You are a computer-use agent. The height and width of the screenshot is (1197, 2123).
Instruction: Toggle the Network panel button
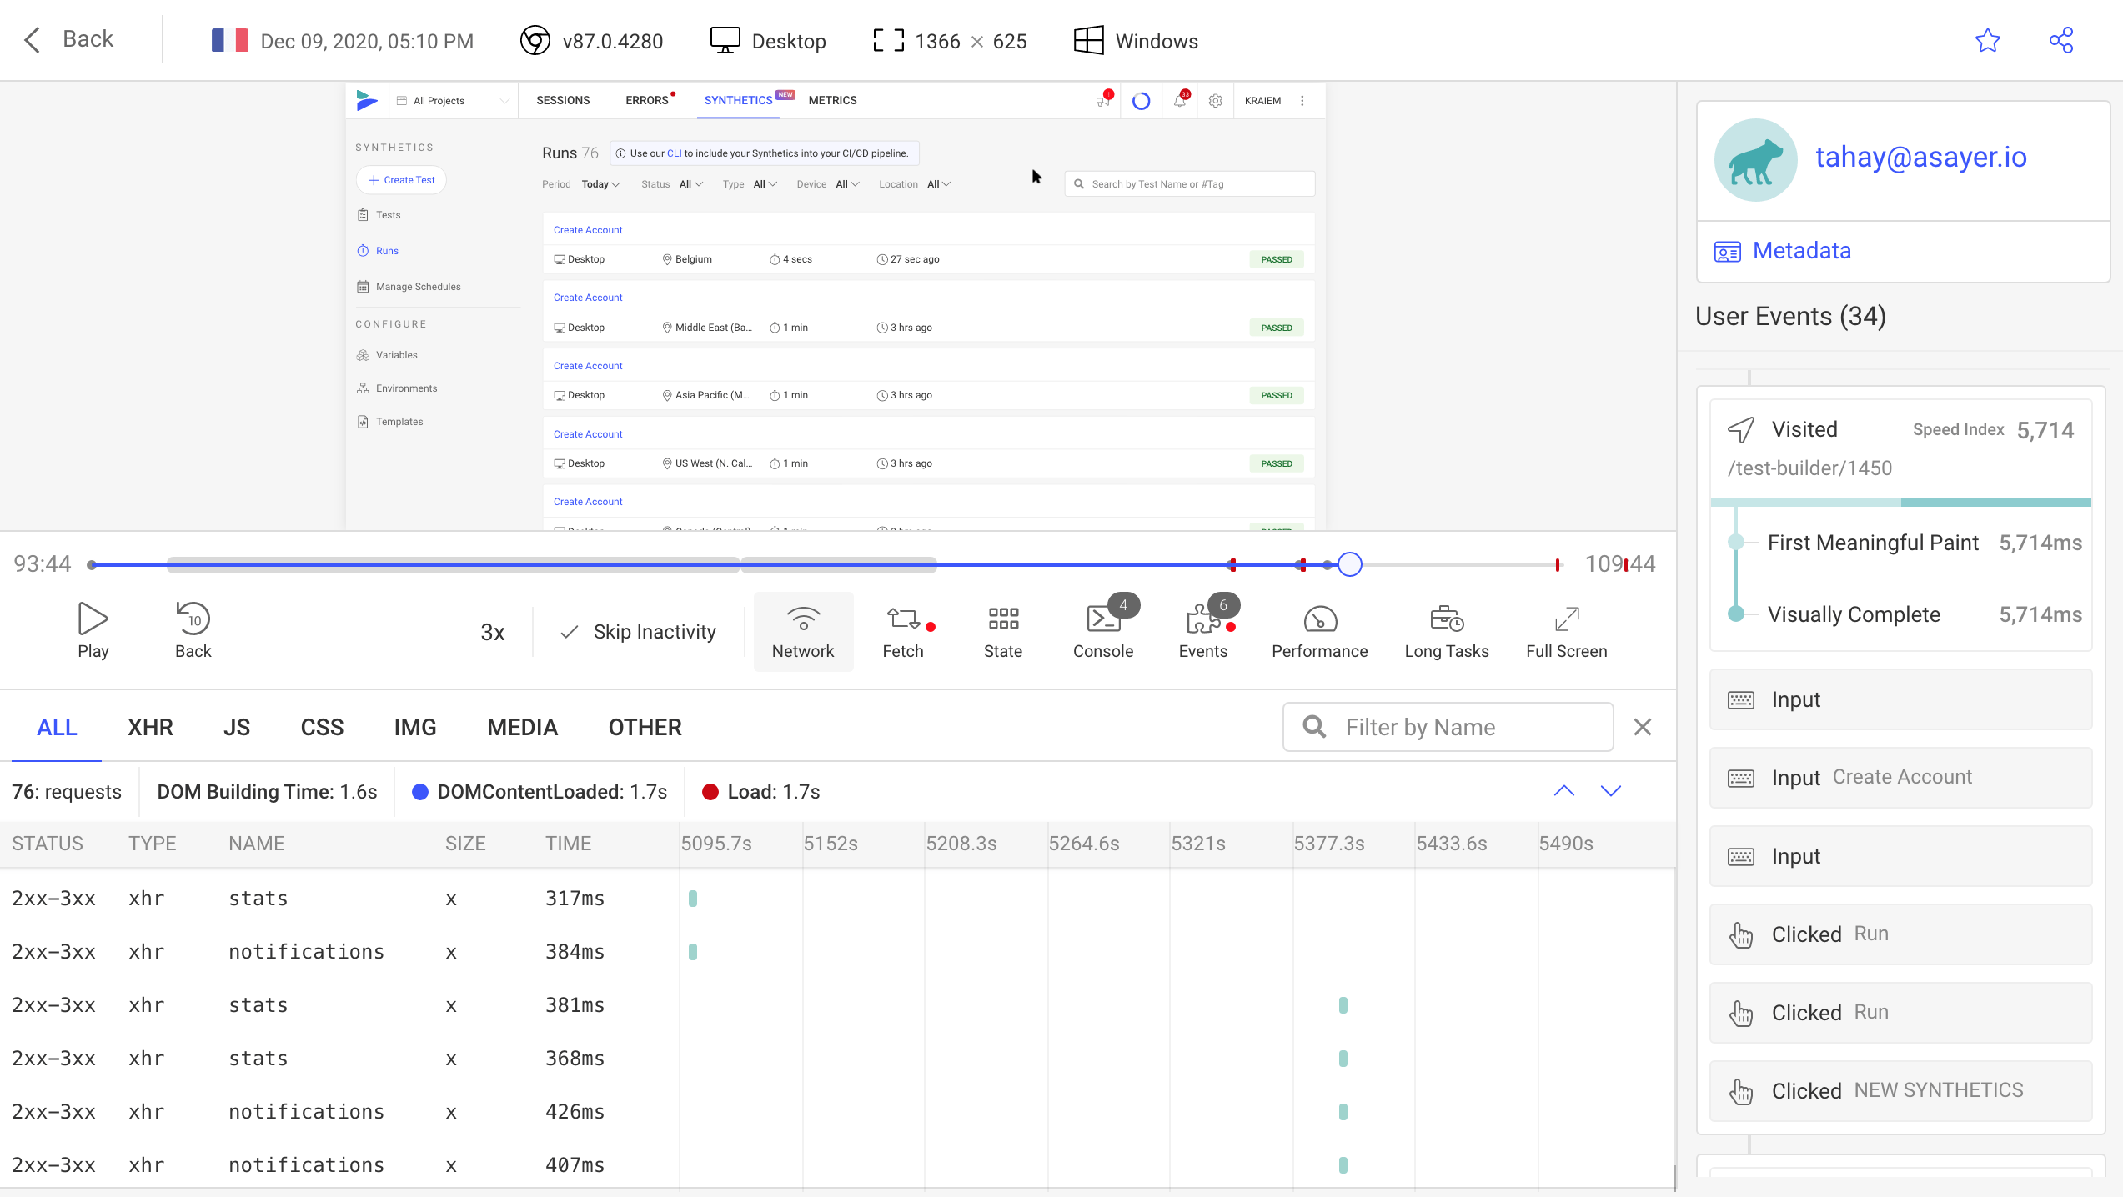[803, 631]
